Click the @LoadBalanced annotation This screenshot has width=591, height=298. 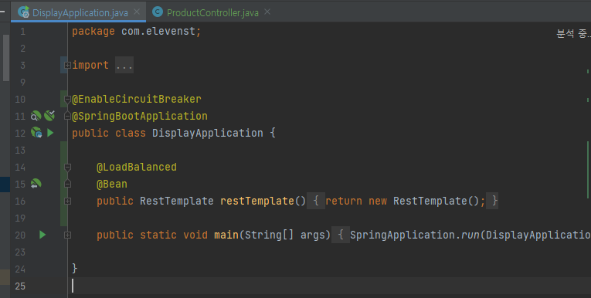tap(137, 167)
